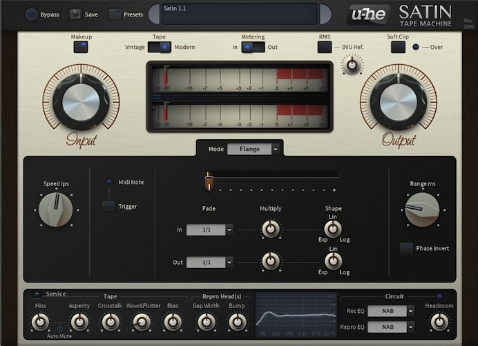The width and height of the screenshot is (478, 346).
Task: Go to previous preset with left arrow
Action: [x=154, y=14]
